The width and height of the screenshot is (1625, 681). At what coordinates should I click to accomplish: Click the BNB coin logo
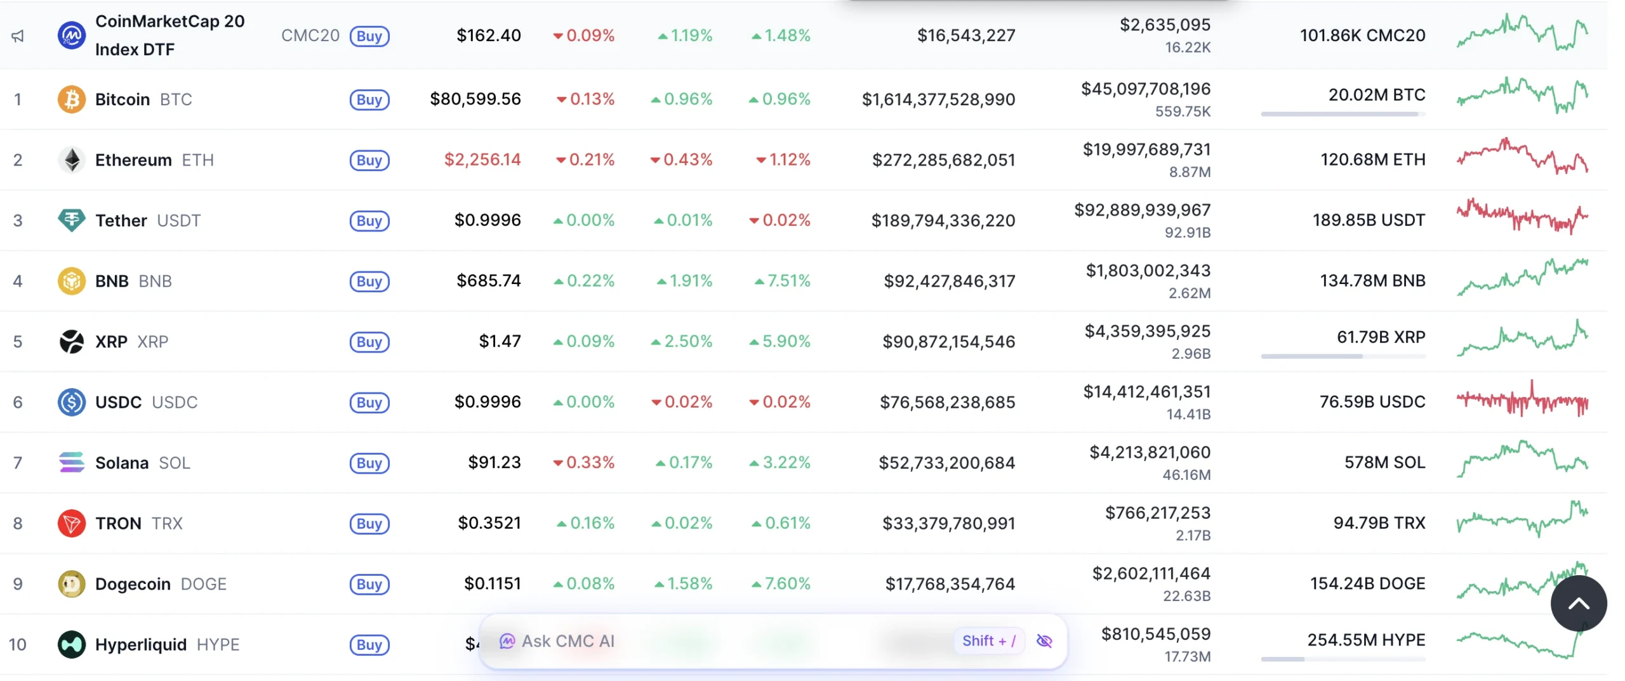[72, 281]
